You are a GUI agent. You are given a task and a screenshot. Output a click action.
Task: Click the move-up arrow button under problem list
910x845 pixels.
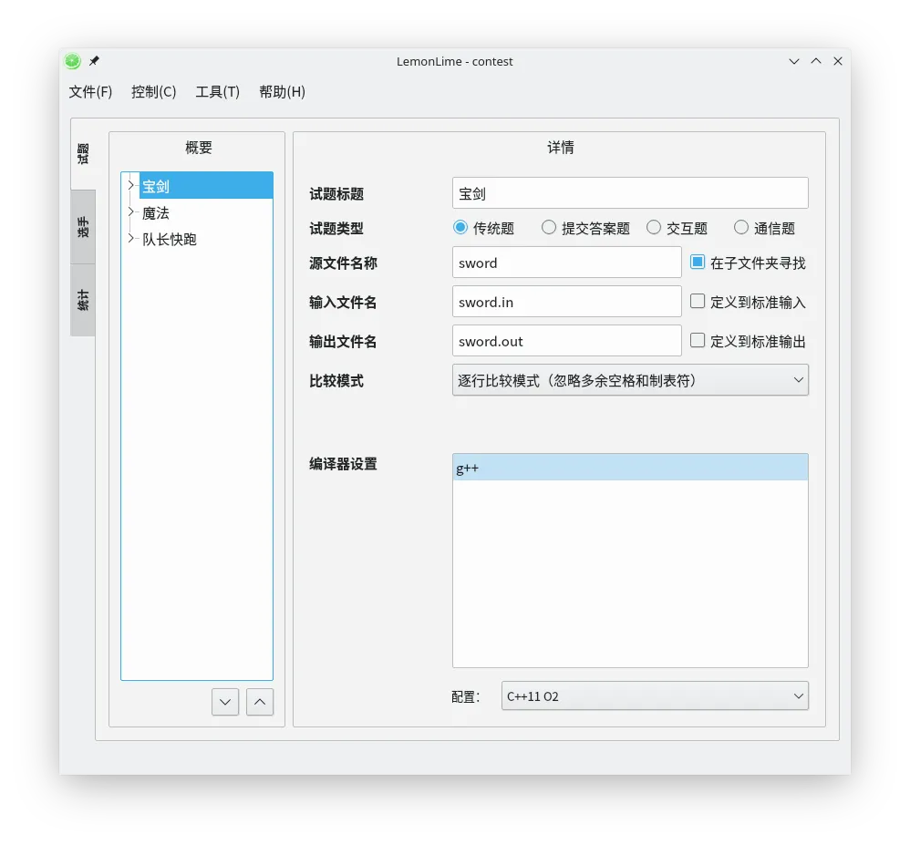259,702
